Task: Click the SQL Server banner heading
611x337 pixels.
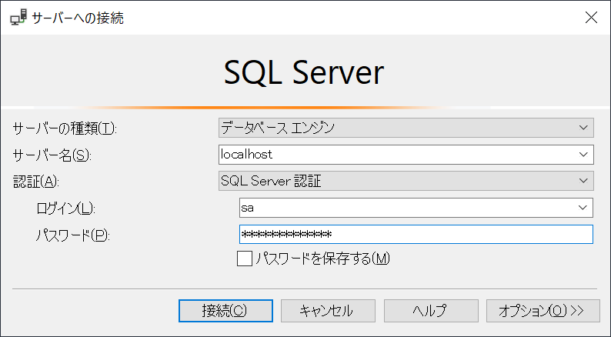Action: click(304, 73)
